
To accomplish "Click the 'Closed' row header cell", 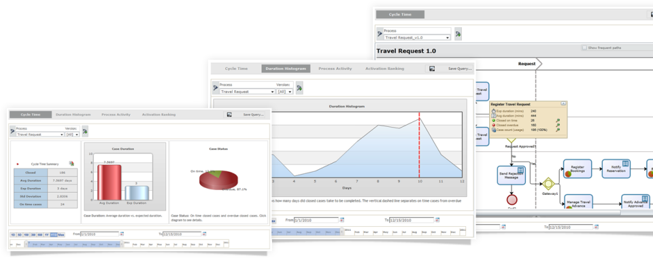I will coord(31,172).
